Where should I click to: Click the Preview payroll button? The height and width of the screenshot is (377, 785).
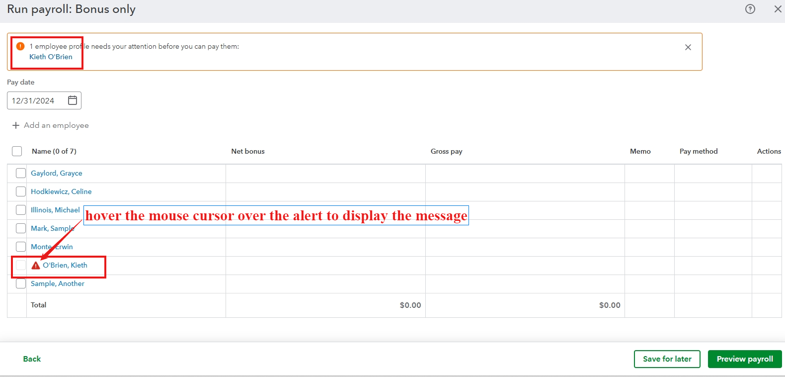pyautogui.click(x=745, y=359)
